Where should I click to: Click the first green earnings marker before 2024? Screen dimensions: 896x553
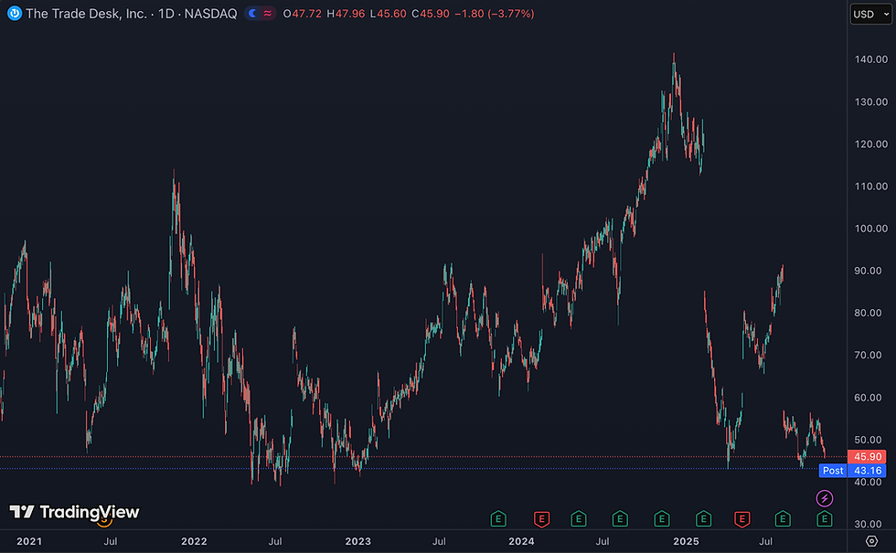pos(498,519)
